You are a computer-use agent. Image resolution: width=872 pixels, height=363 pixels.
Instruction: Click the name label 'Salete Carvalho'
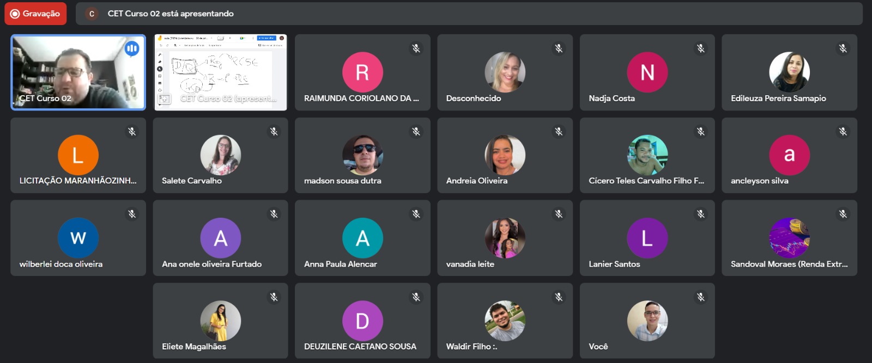tap(192, 181)
